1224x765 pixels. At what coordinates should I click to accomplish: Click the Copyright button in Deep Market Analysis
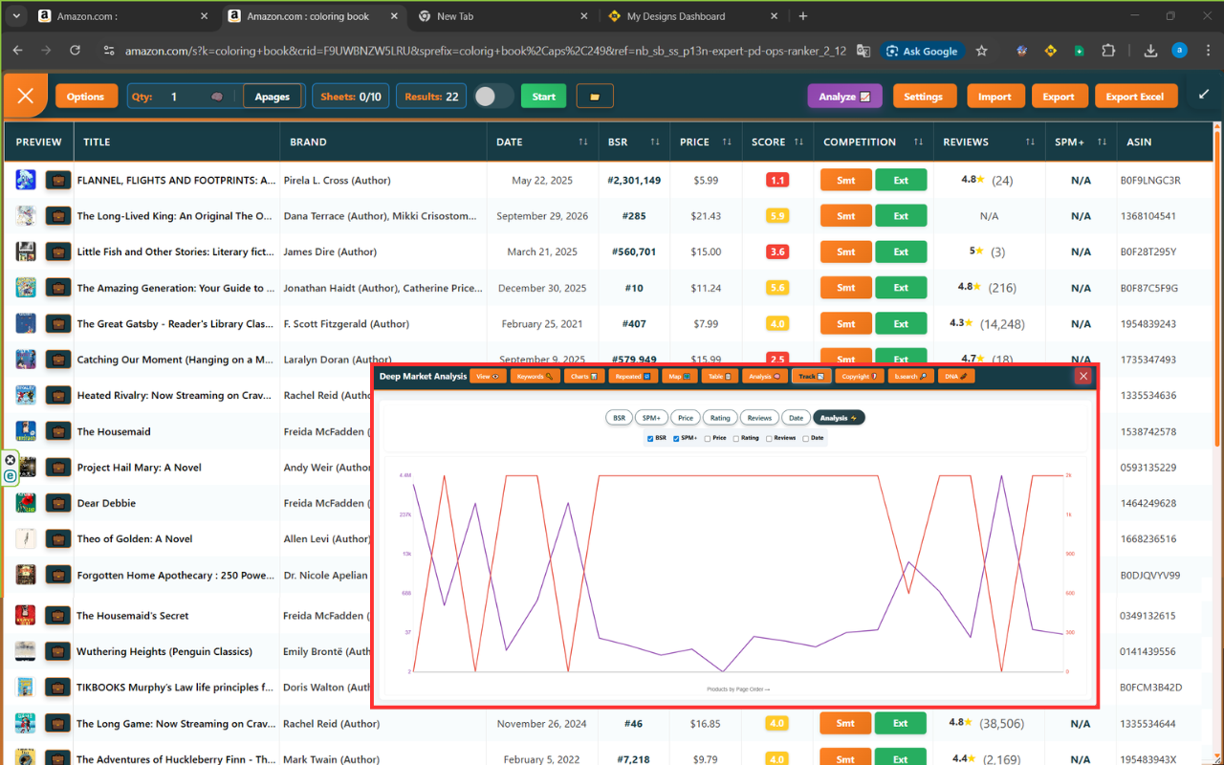[x=860, y=376]
